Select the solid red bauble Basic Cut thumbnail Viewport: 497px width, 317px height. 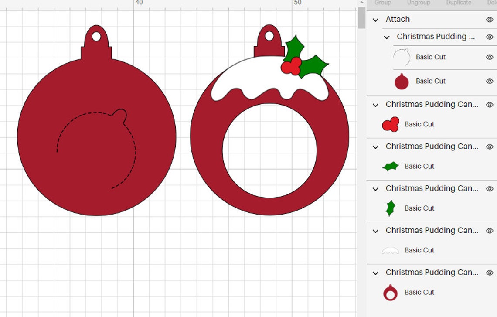[401, 81]
